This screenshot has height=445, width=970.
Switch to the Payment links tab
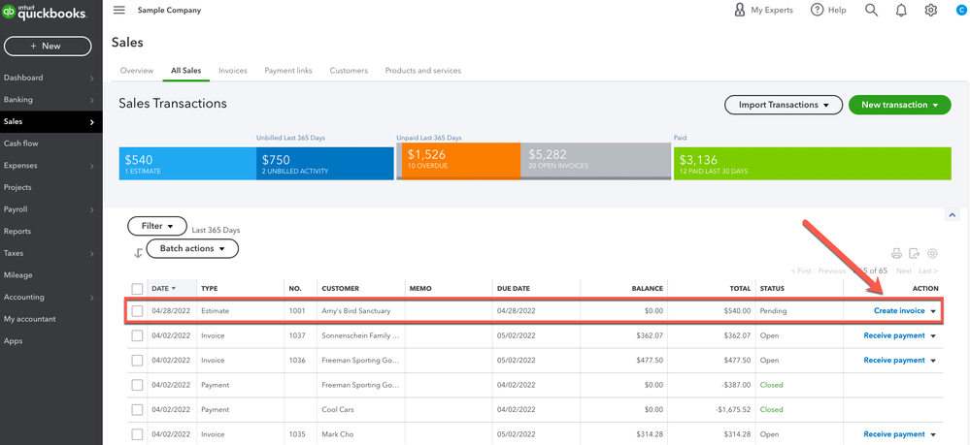(x=288, y=71)
